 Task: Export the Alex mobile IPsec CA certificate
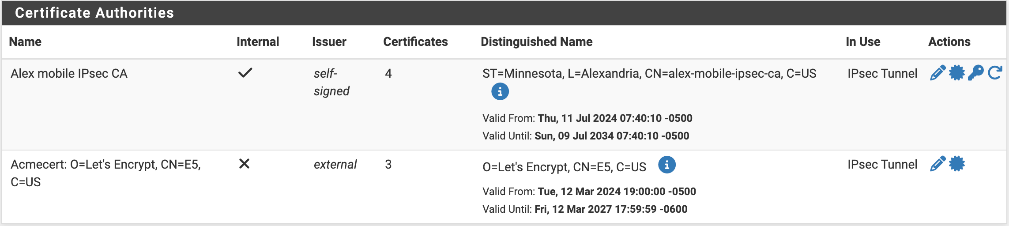point(956,73)
